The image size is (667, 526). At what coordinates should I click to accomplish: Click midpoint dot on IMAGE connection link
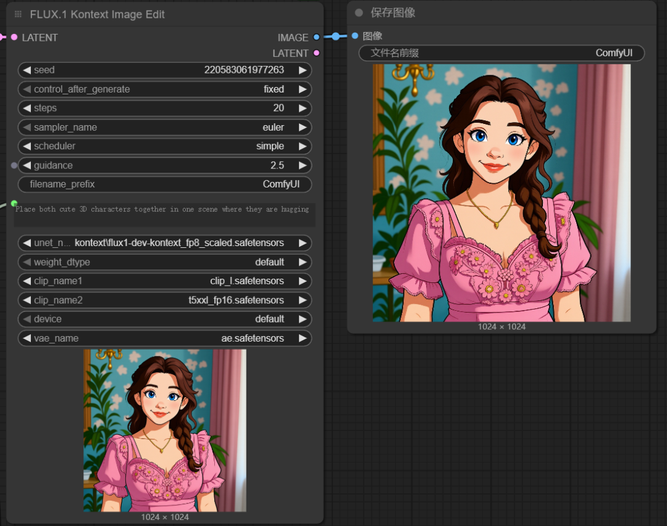point(335,36)
